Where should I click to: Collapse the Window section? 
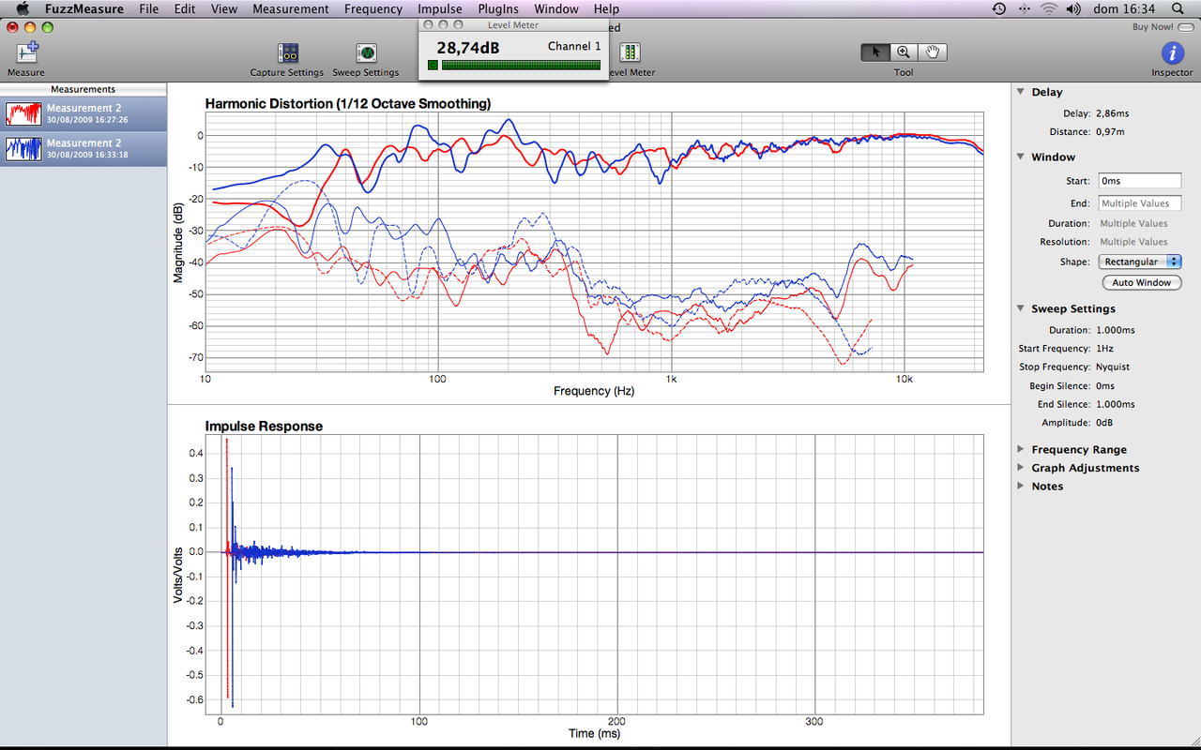click(1021, 157)
